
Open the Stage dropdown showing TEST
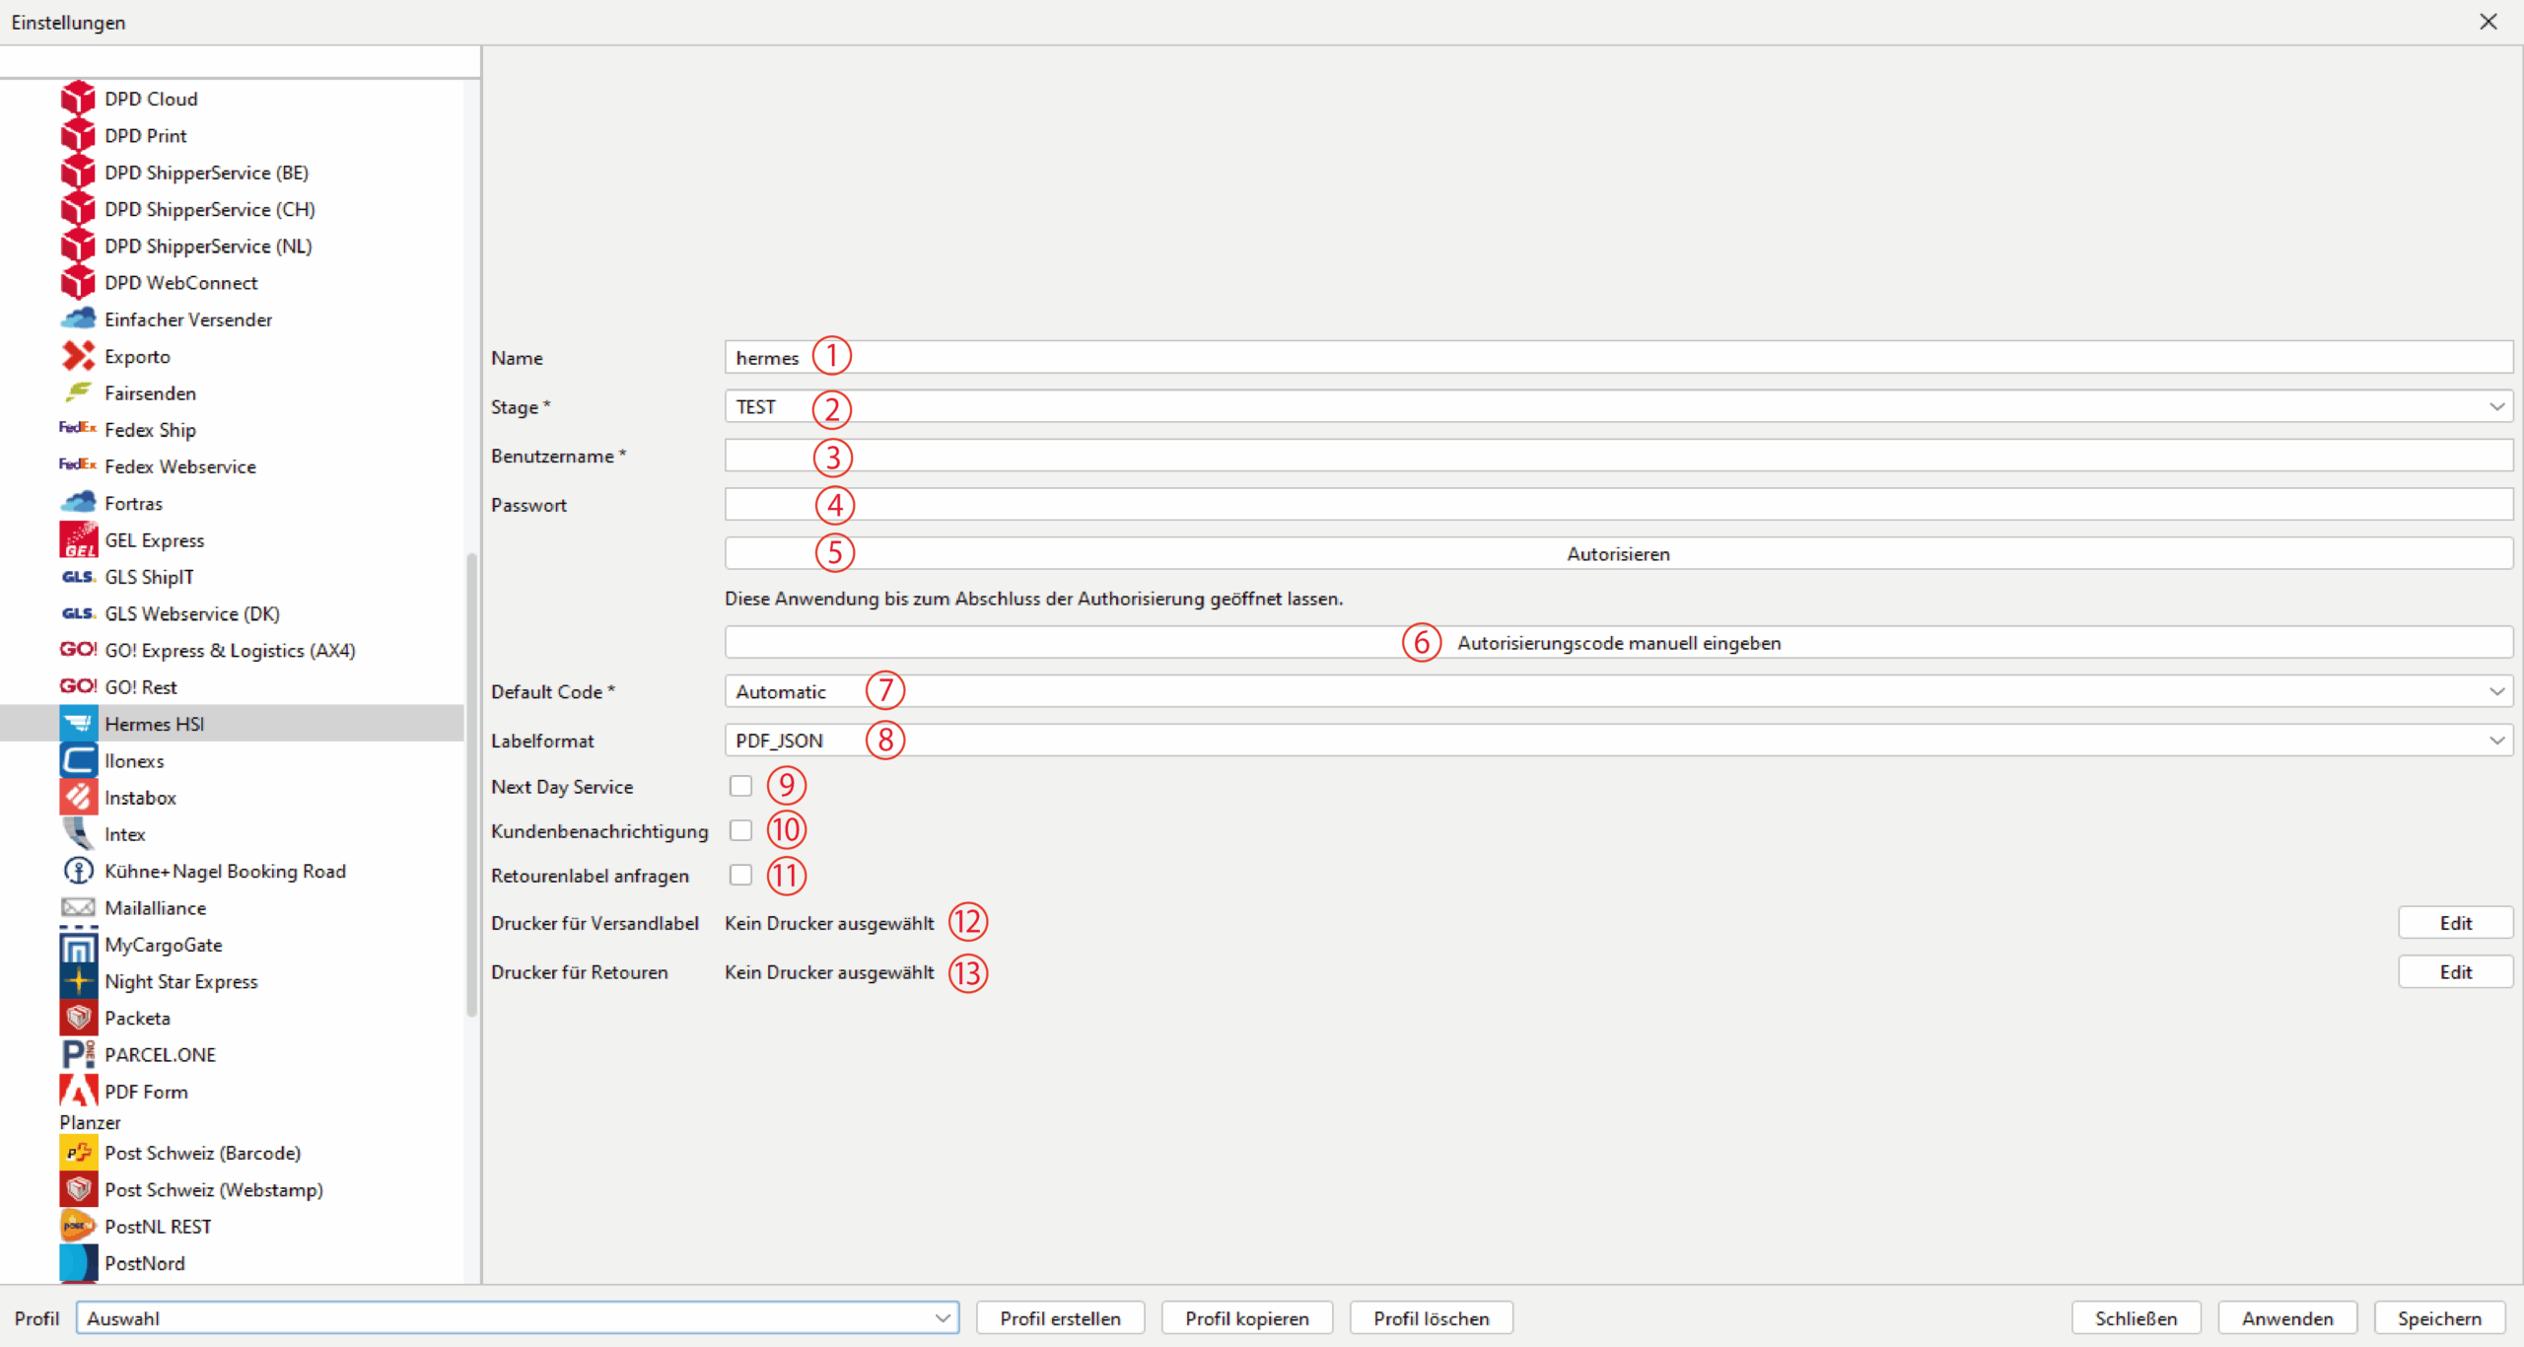(x=1618, y=406)
